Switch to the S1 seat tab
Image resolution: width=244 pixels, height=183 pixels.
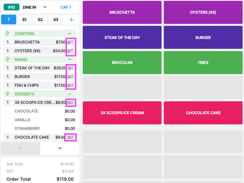(x=24, y=20)
